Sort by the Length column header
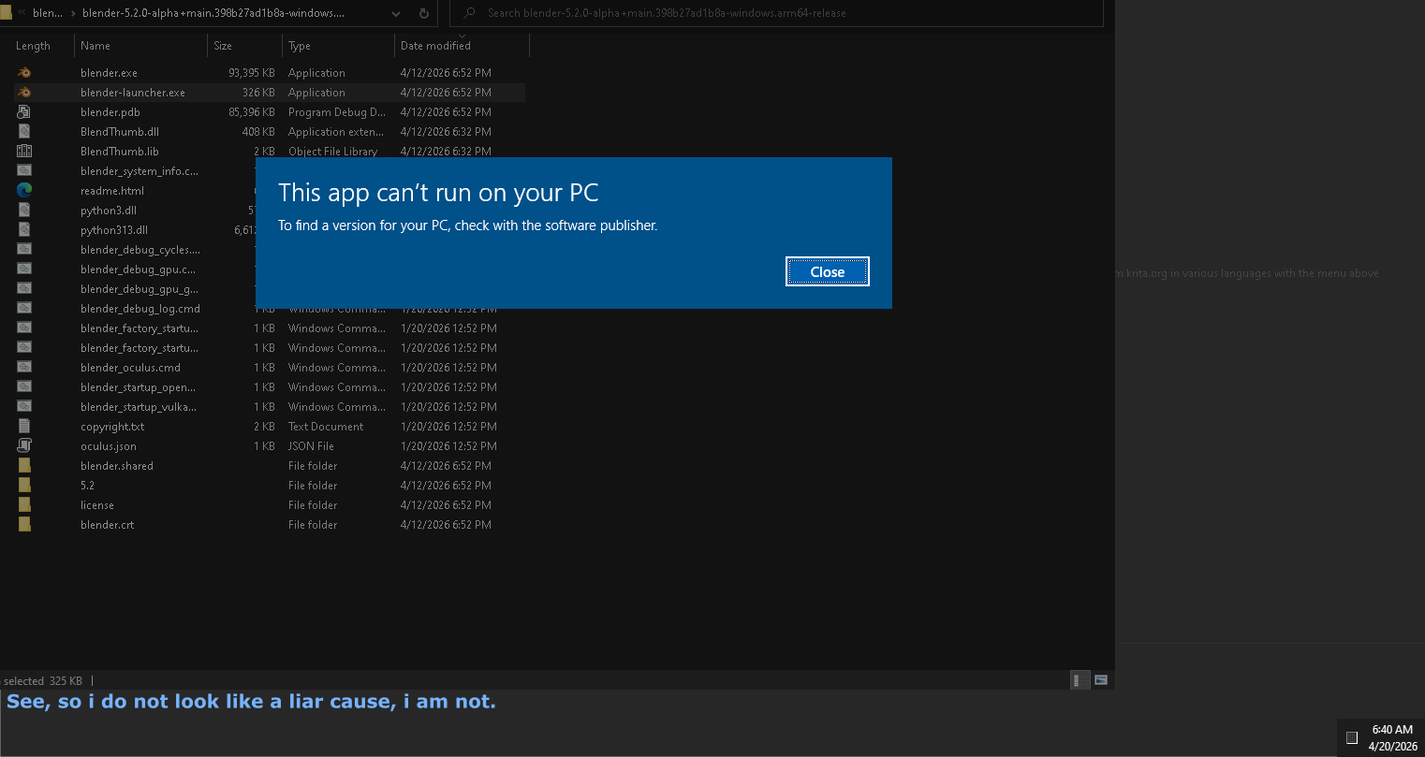This screenshot has width=1425, height=757. point(36,45)
